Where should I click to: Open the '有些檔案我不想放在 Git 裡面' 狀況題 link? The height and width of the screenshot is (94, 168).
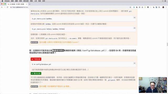coord(55,86)
